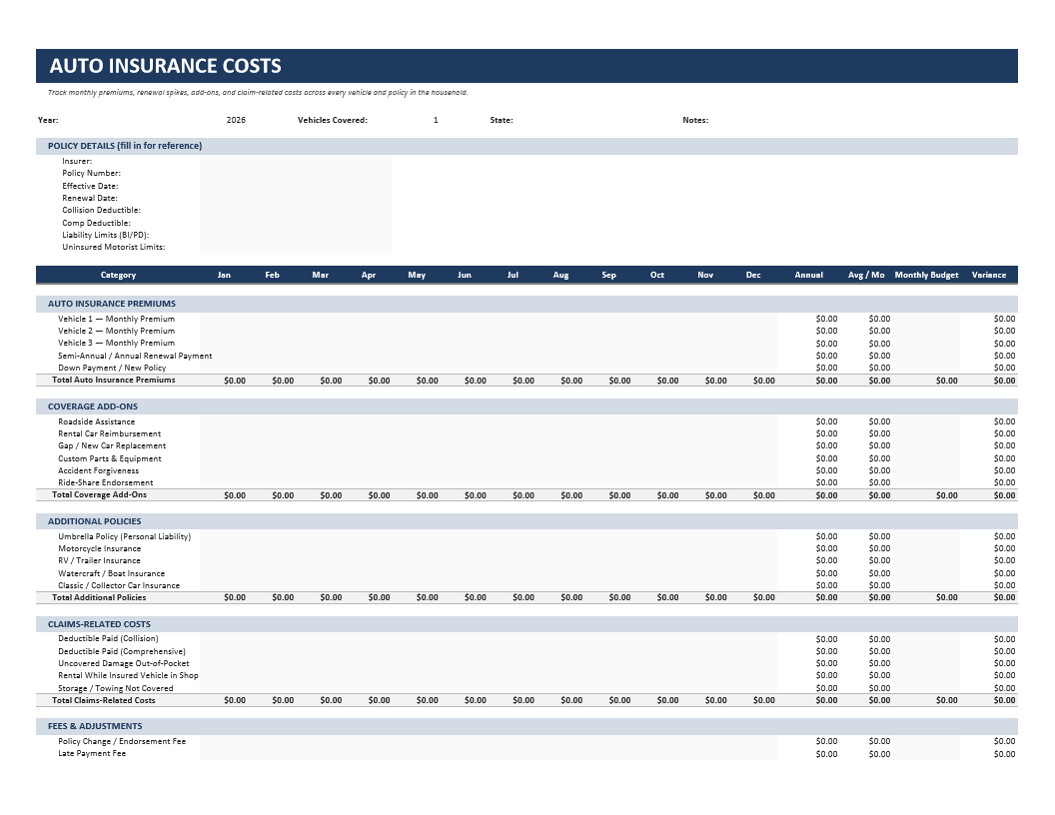
Task: Select Policy Change / Endorsement Fee row
Action: click(x=527, y=742)
